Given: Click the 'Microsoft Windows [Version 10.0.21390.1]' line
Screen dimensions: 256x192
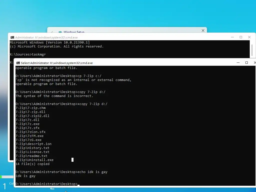Looking at the screenshot, I should click(x=50, y=42).
